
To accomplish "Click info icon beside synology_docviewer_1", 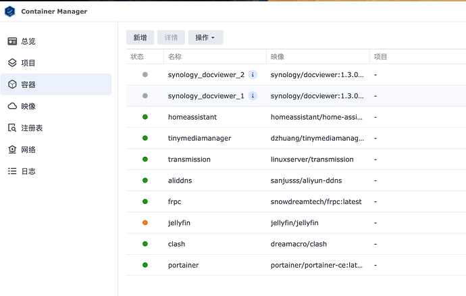I will click(253, 96).
